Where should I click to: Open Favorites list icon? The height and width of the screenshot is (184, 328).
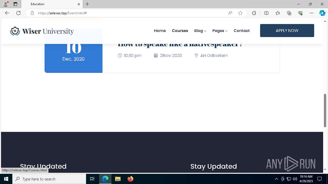(x=278, y=13)
